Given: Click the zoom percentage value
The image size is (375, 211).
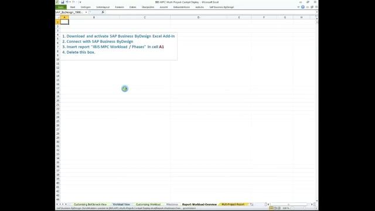Looking at the screenshot, I should point(286,208).
